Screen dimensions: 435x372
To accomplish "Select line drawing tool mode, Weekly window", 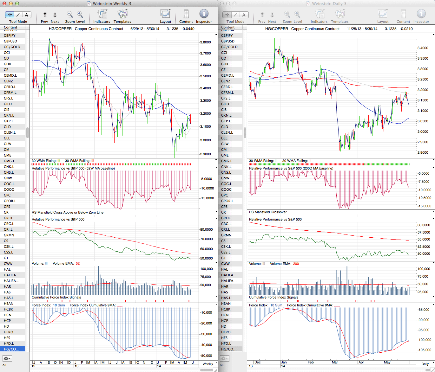I will tap(18, 15).
